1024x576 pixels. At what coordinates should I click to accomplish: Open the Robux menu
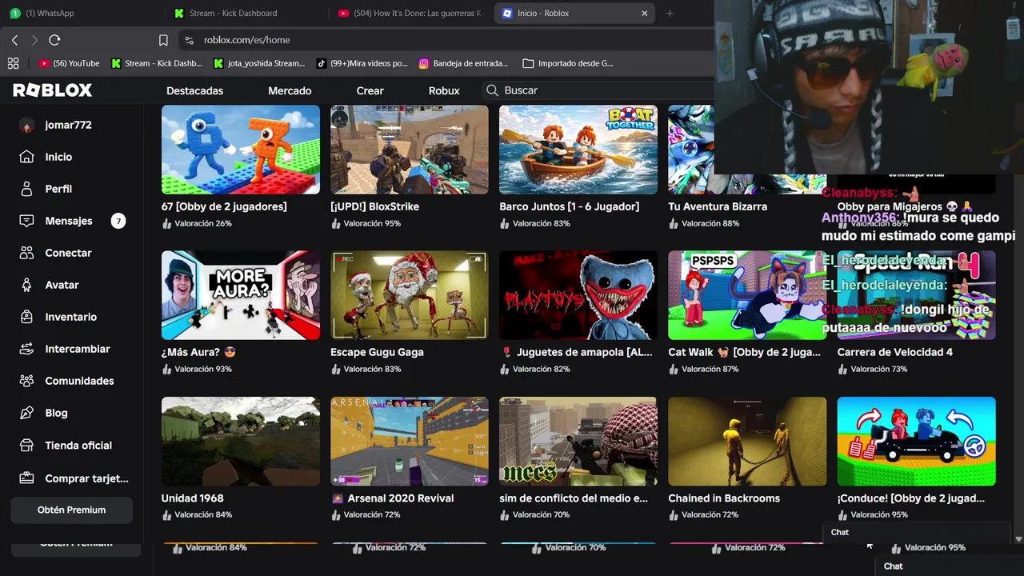(444, 90)
